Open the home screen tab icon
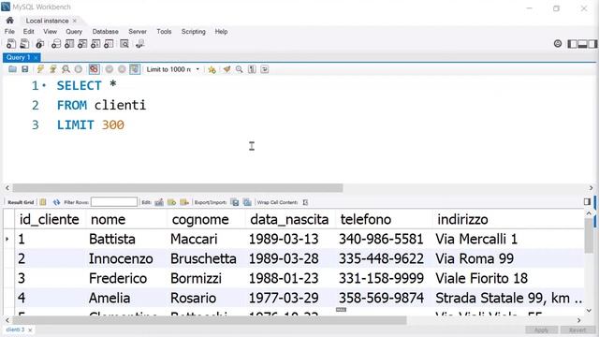599x337 pixels. click(x=10, y=21)
